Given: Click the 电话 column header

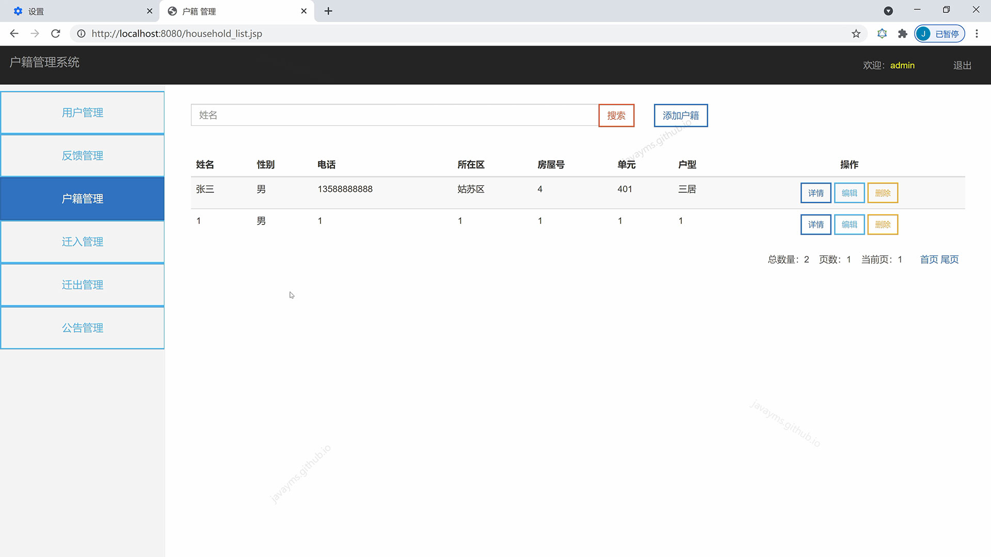Looking at the screenshot, I should pyautogui.click(x=326, y=165).
